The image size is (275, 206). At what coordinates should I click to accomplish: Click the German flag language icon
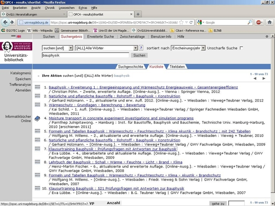[x=13, y=36]
